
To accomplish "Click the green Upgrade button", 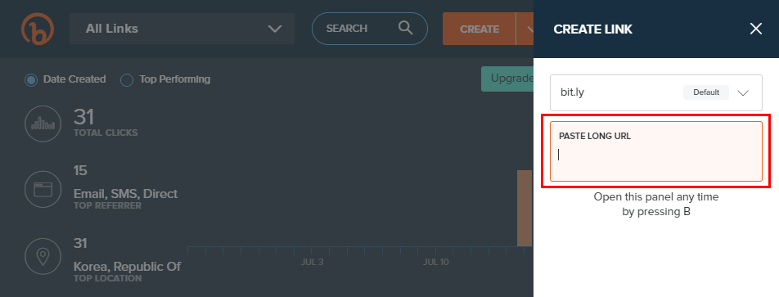I will 507,79.
